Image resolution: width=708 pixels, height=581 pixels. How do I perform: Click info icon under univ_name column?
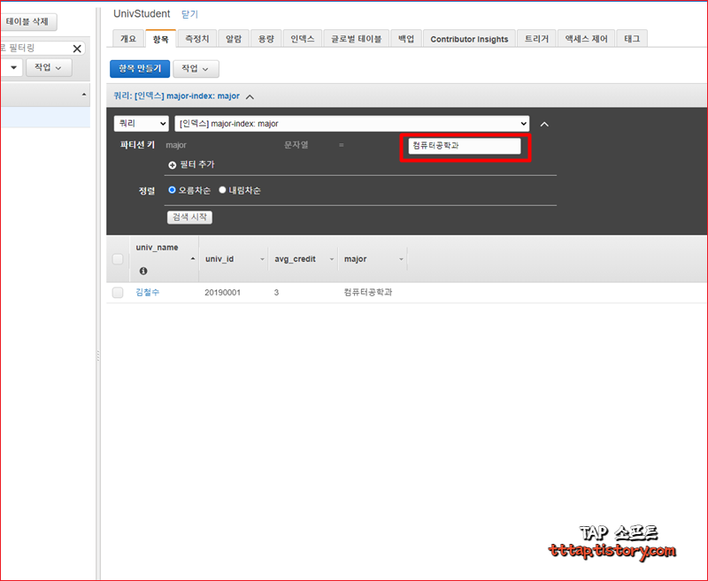[x=143, y=271]
